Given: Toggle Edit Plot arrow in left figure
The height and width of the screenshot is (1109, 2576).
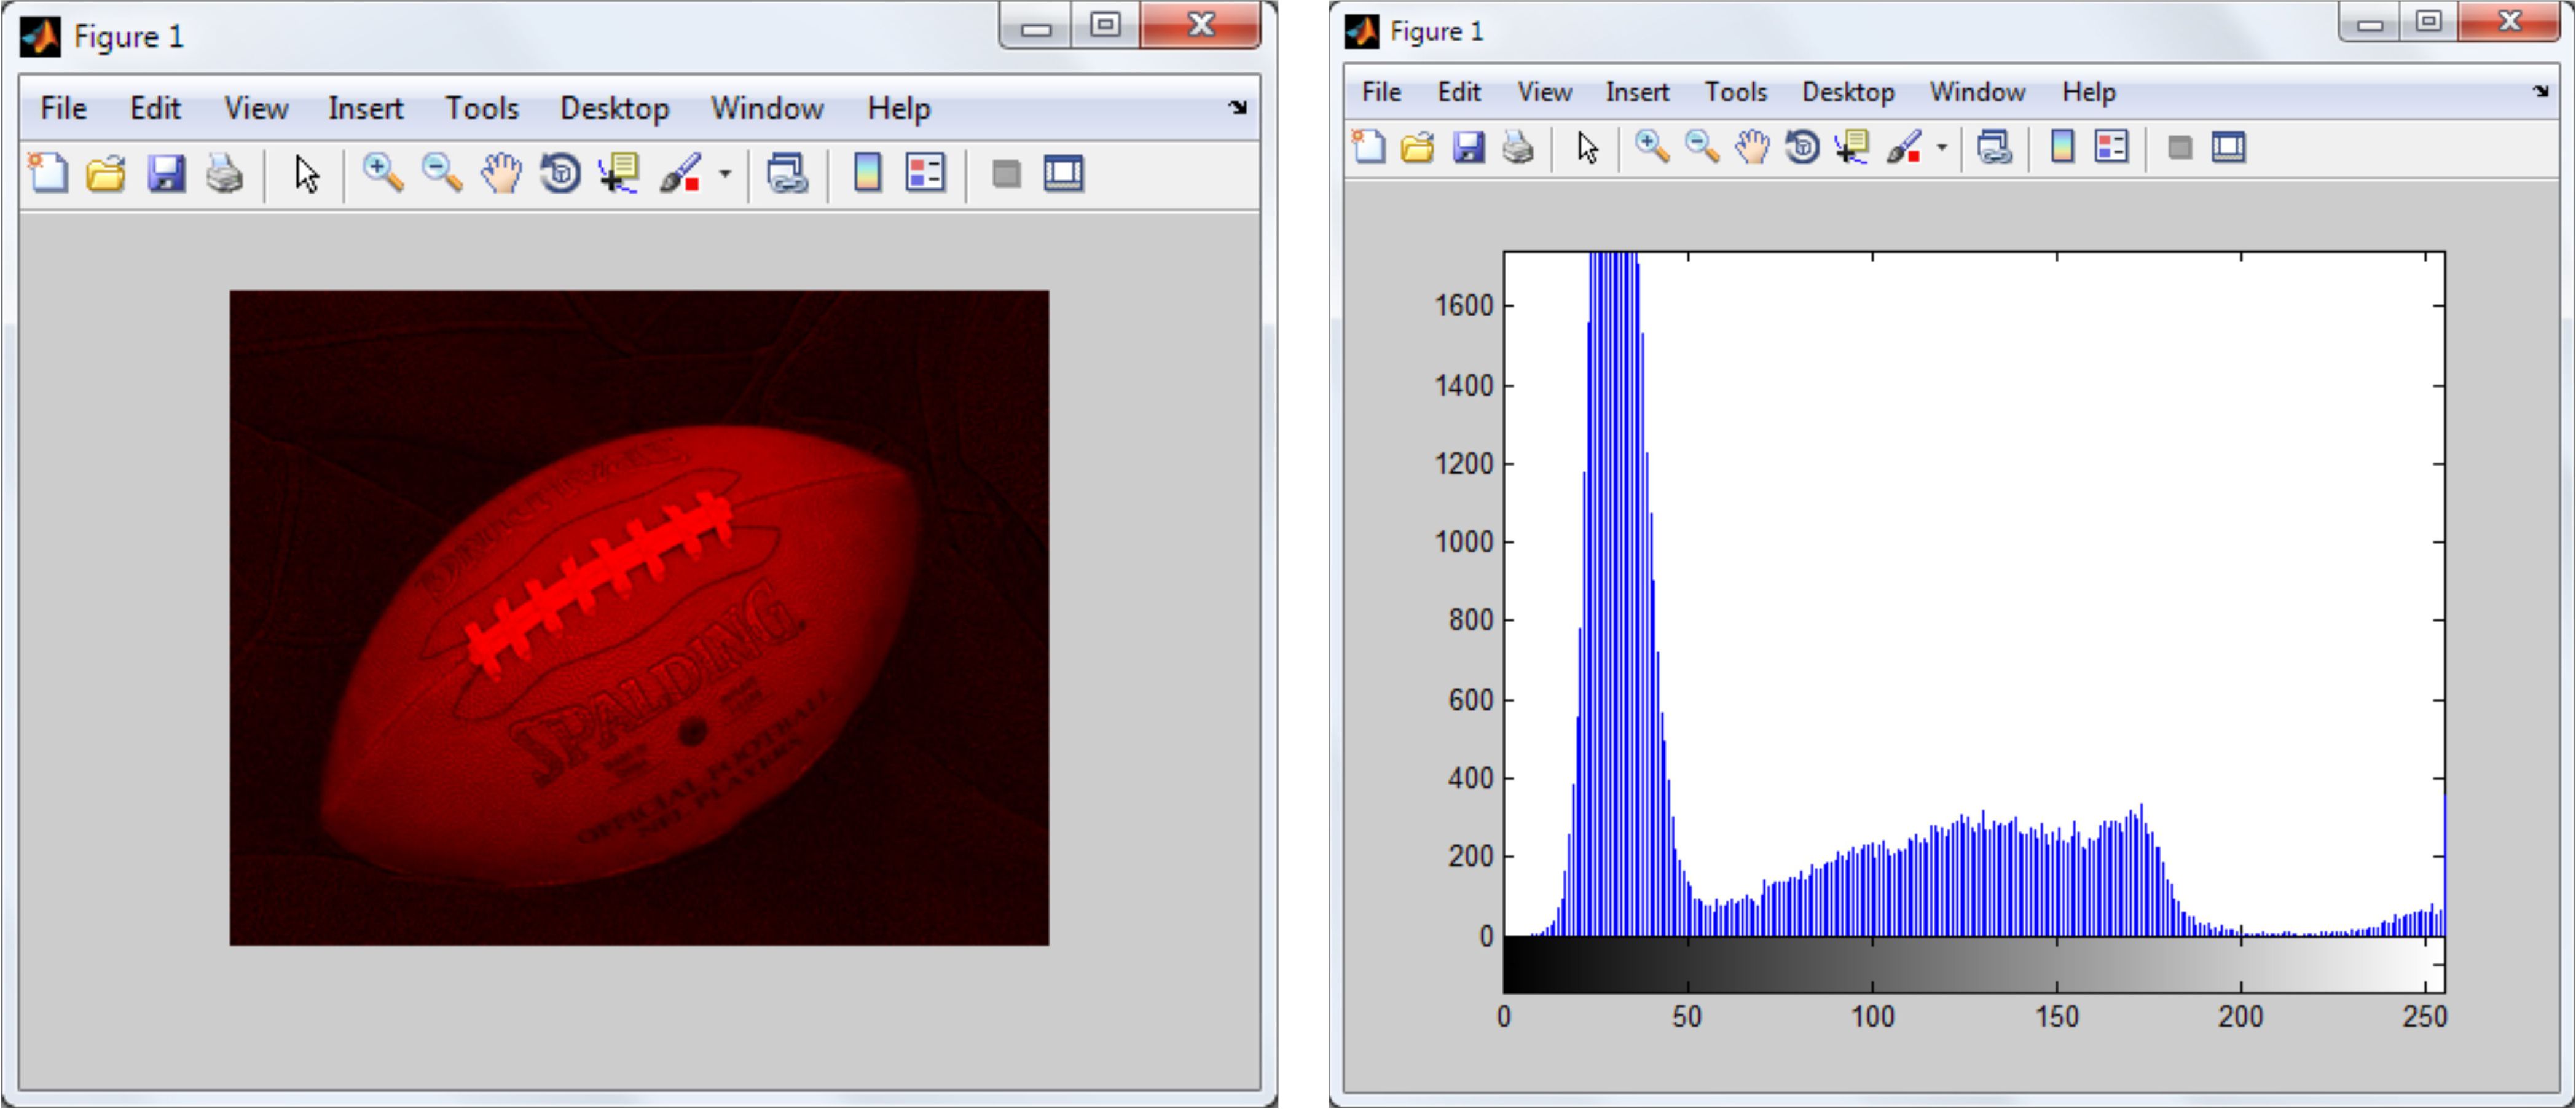Looking at the screenshot, I should click(307, 174).
